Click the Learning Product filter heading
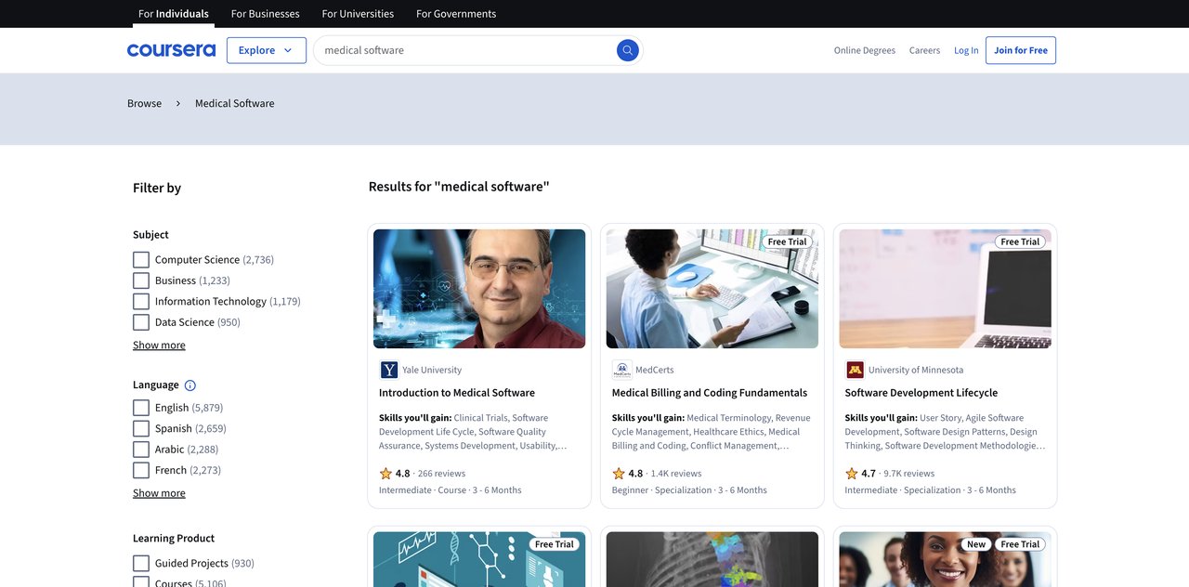The image size is (1189, 587). (x=174, y=539)
